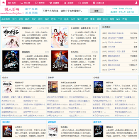Select 小说首页 in the teal category bar
Viewport: 139px width, 139px height.
click(6, 19)
